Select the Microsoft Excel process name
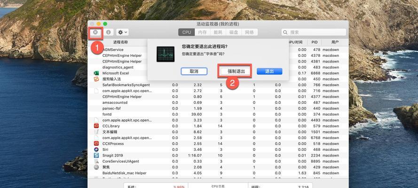418x188 pixels. pyautogui.click(x=116, y=73)
